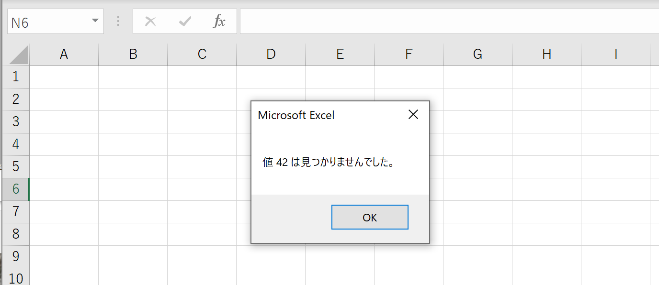This screenshot has width=659, height=285.
Task: Select row 8 header
Action: point(16,234)
